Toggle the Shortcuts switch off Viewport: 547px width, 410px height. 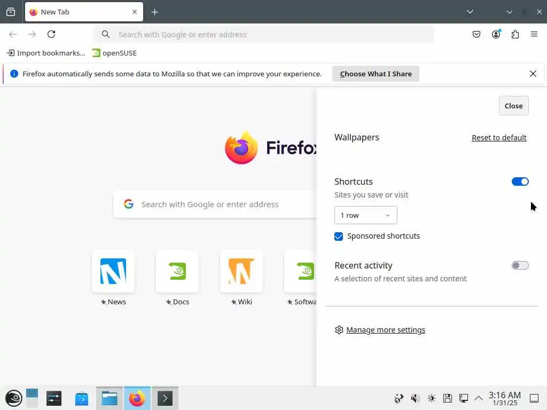pos(520,182)
